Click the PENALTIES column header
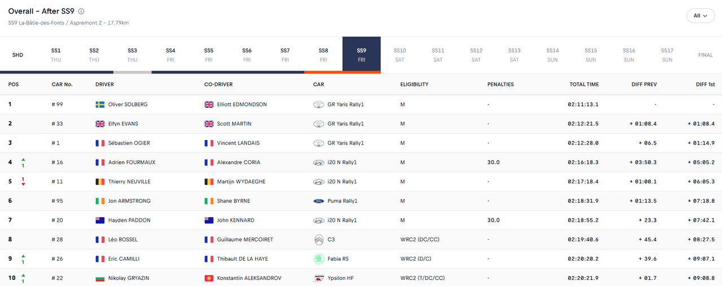The width and height of the screenshot is (722, 286). (x=500, y=85)
